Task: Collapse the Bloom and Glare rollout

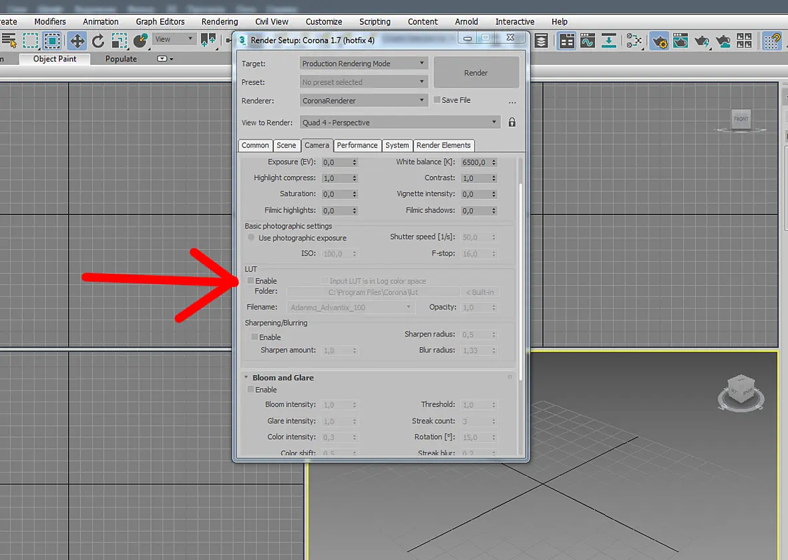Action: point(246,377)
